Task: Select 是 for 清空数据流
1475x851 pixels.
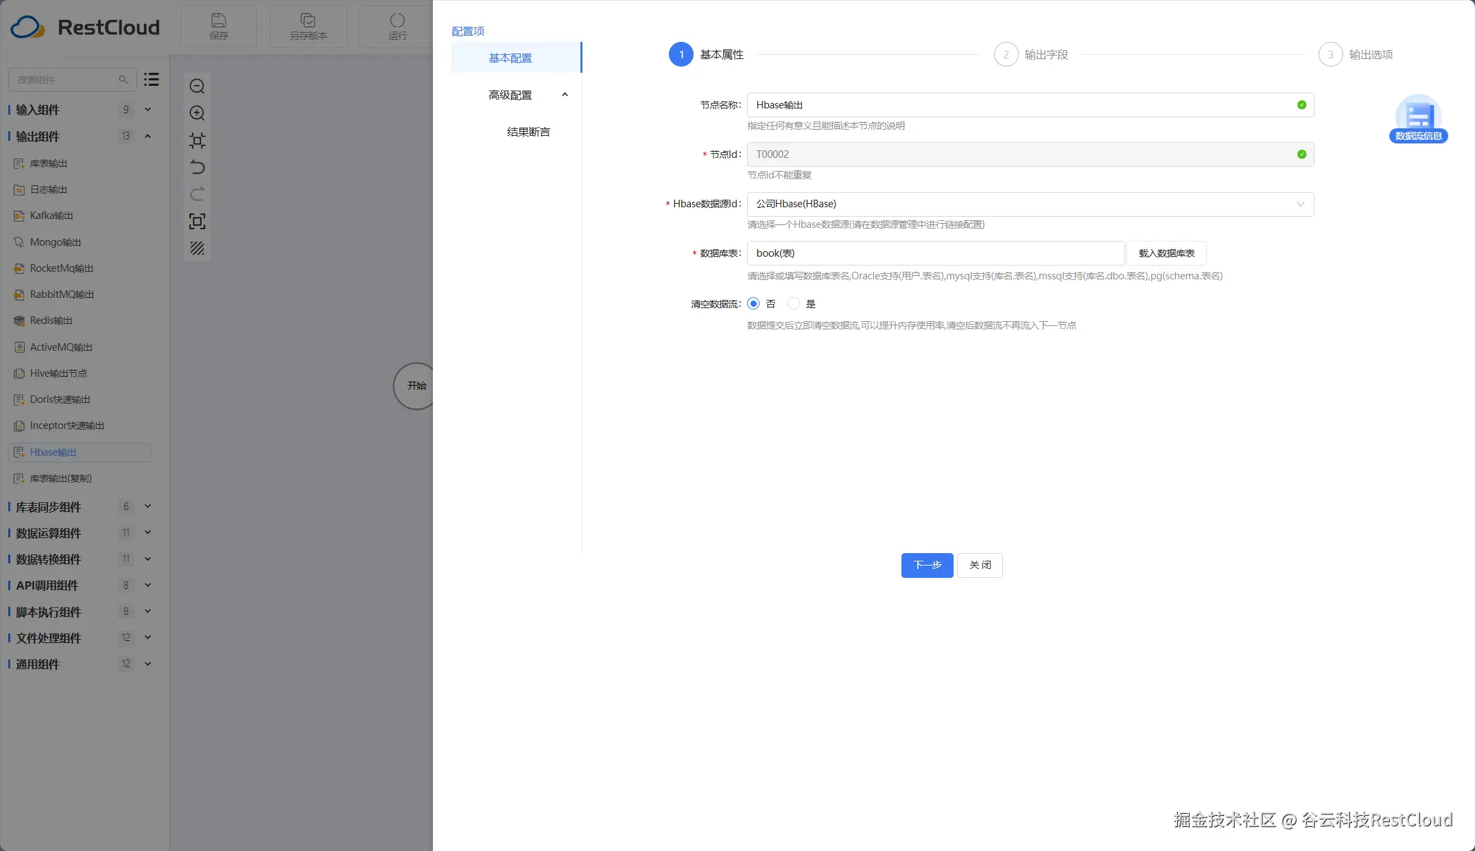Action: click(x=794, y=303)
